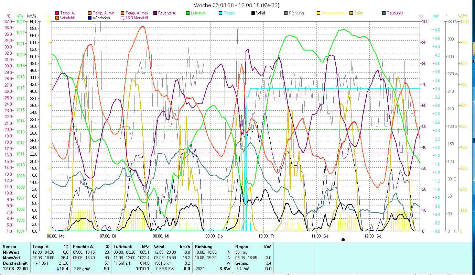Select the green Luftdruck legend swatch

tap(187, 13)
